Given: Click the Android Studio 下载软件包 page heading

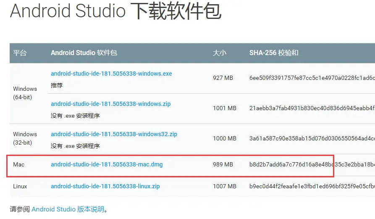Looking at the screenshot, I should click(x=115, y=11).
